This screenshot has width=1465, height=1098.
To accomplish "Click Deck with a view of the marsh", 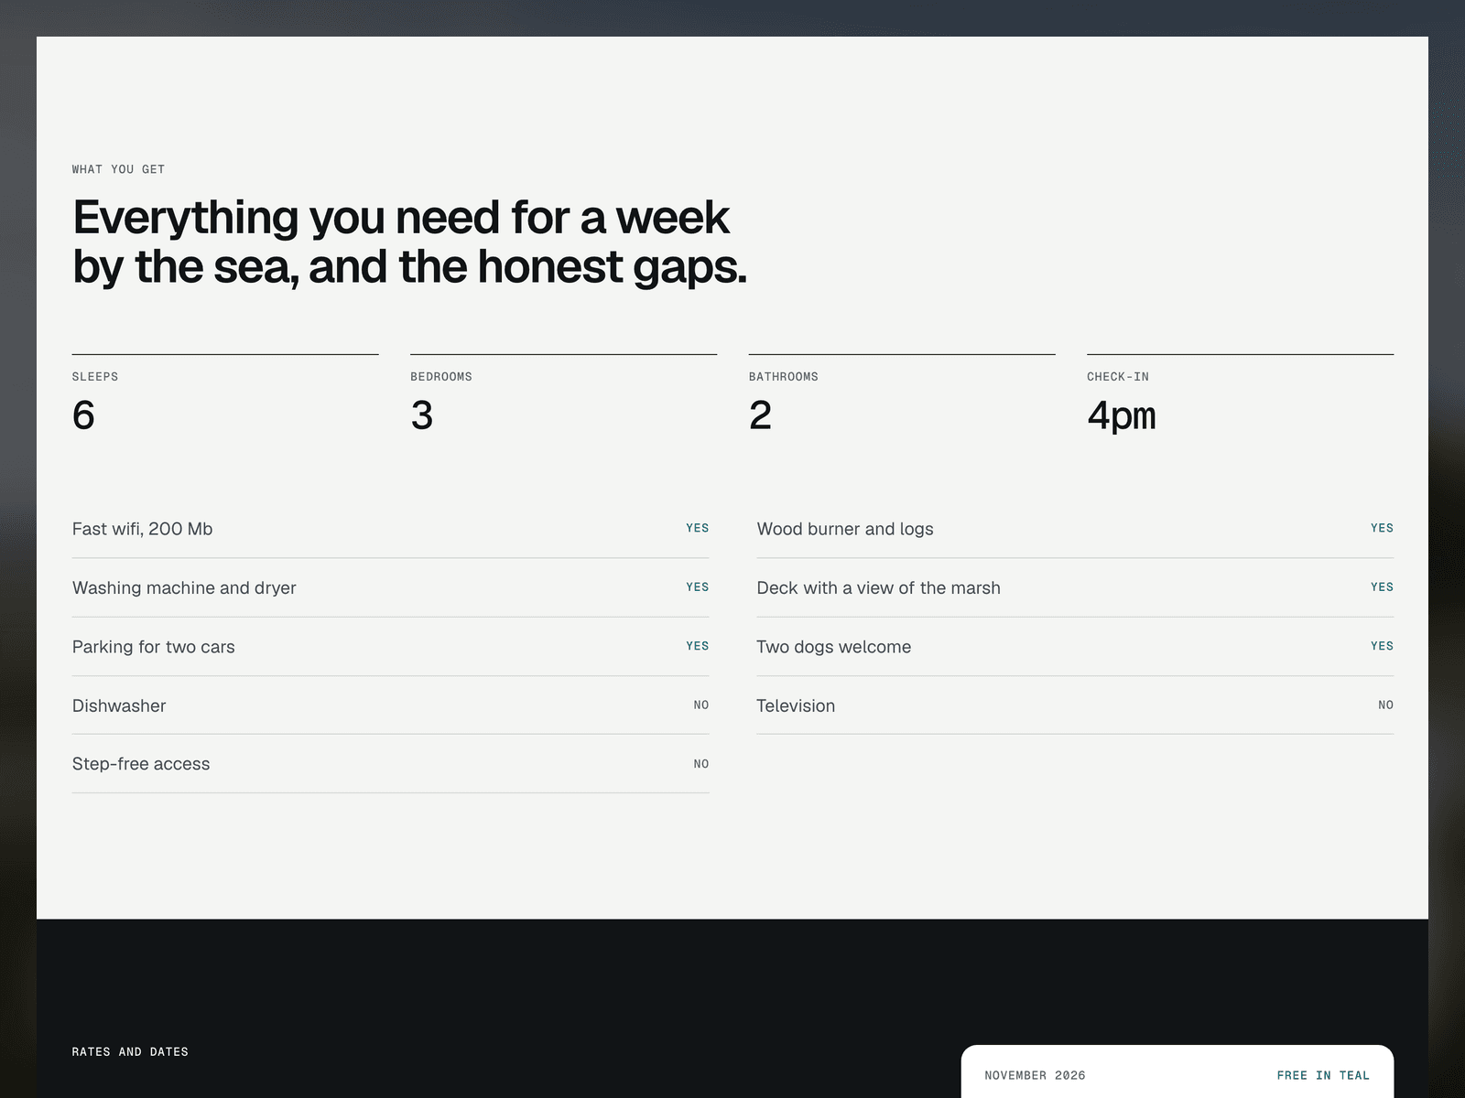I will click(1075, 587).
